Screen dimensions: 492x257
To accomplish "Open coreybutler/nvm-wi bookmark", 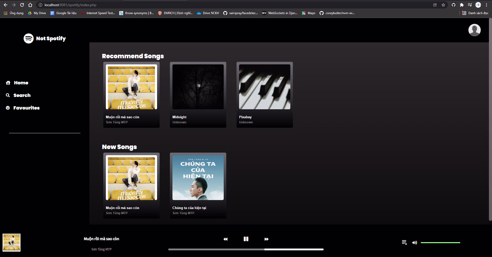I will pyautogui.click(x=337, y=13).
